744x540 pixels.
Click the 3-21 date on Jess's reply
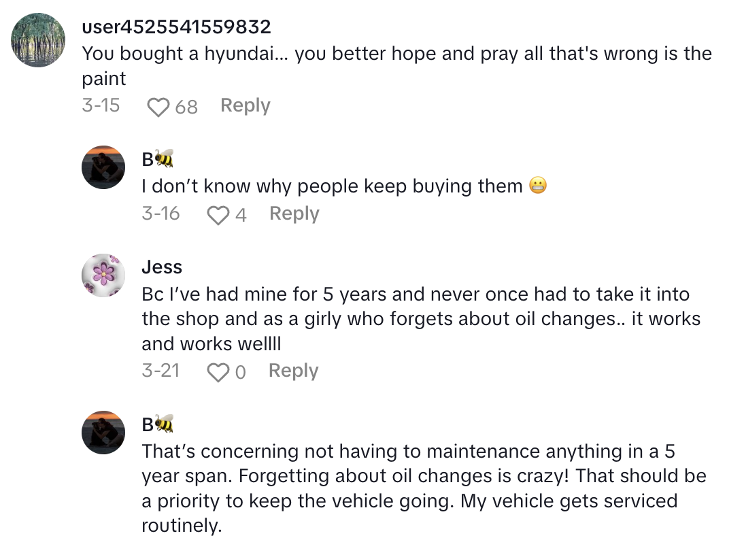tap(160, 371)
